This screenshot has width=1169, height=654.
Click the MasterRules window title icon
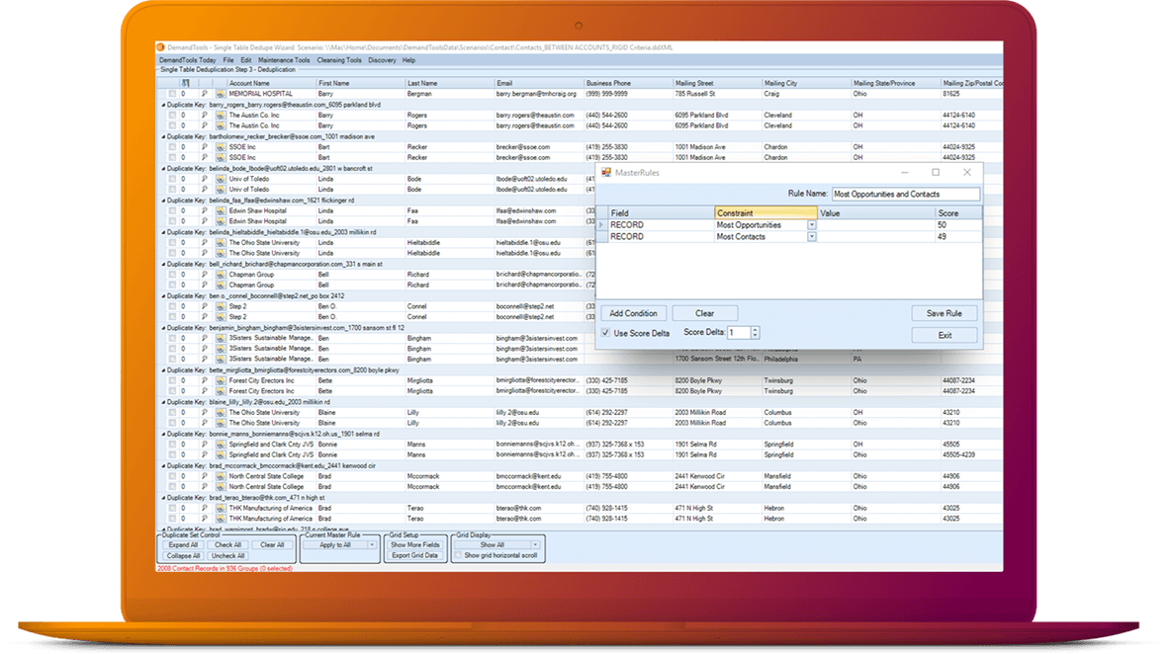tap(606, 172)
